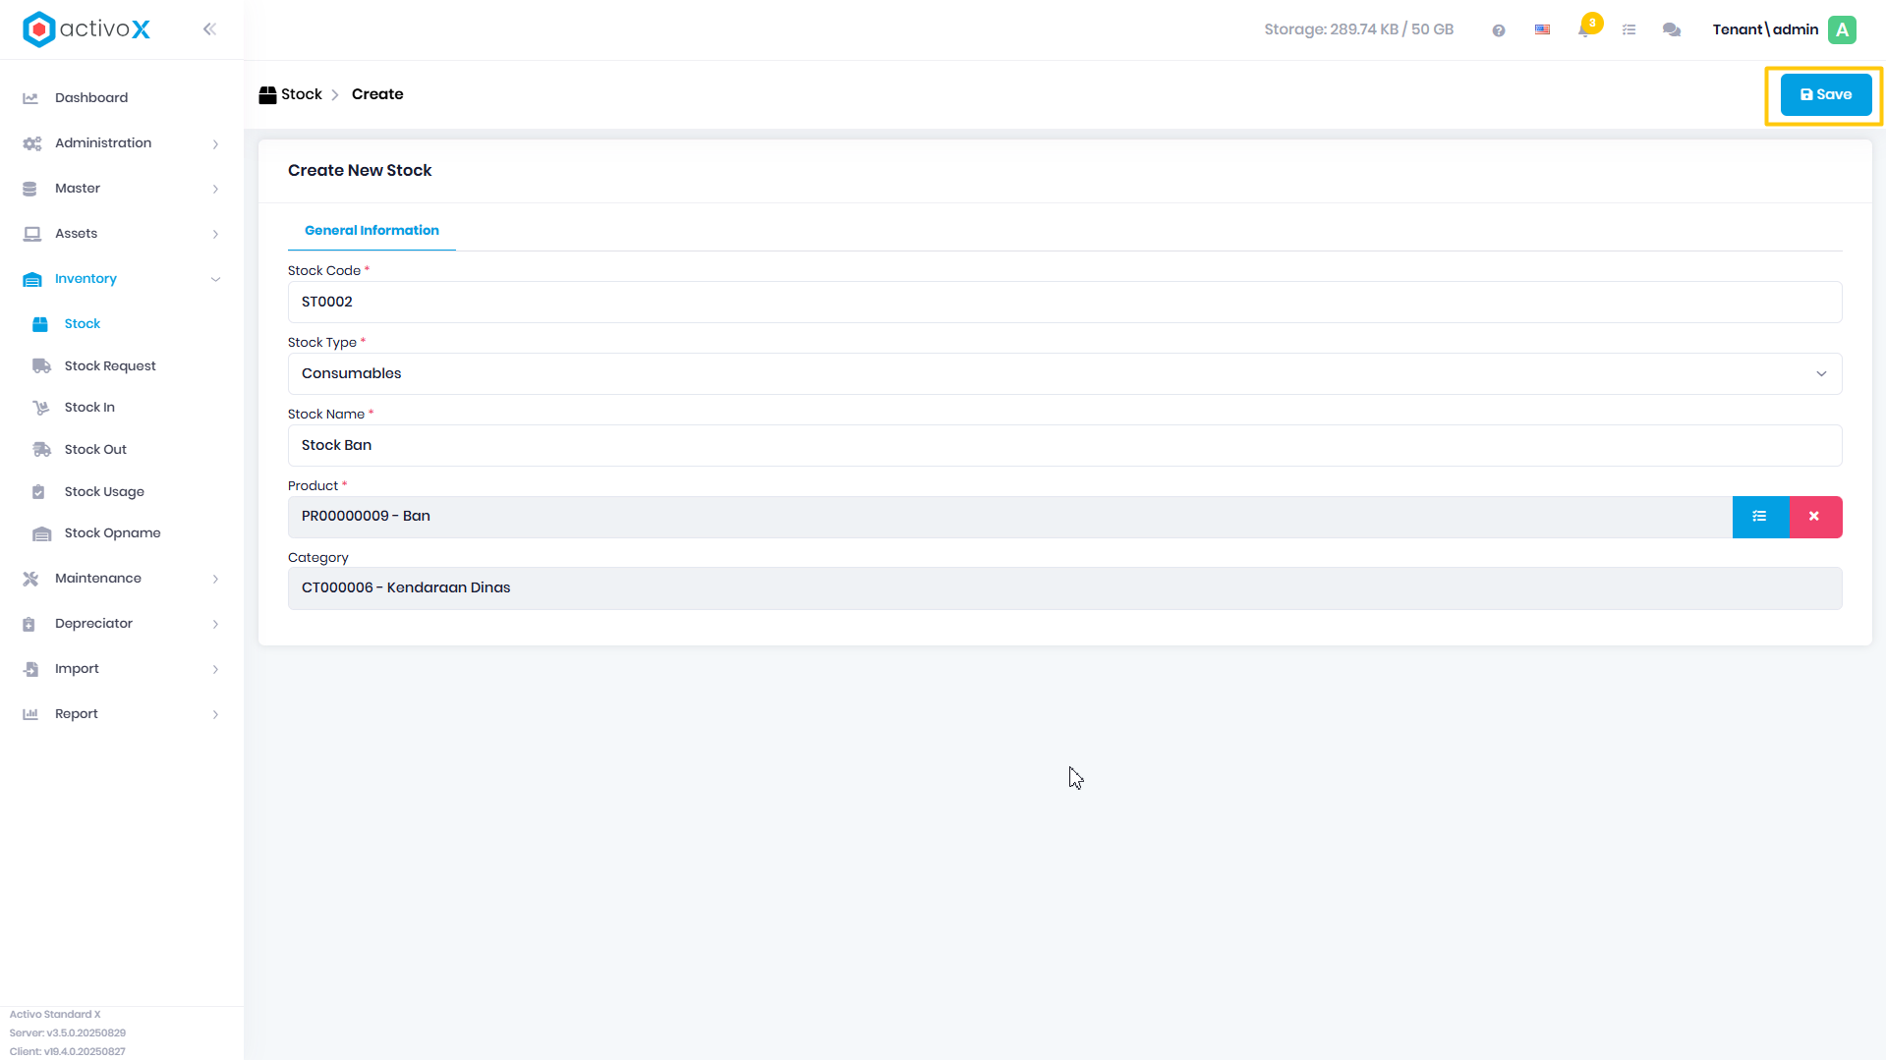
Task: Click the Stock Code input field
Action: pos(1064,302)
